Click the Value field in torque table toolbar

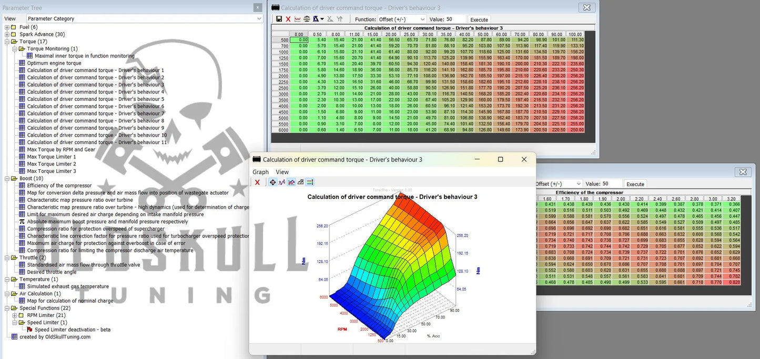coord(454,19)
